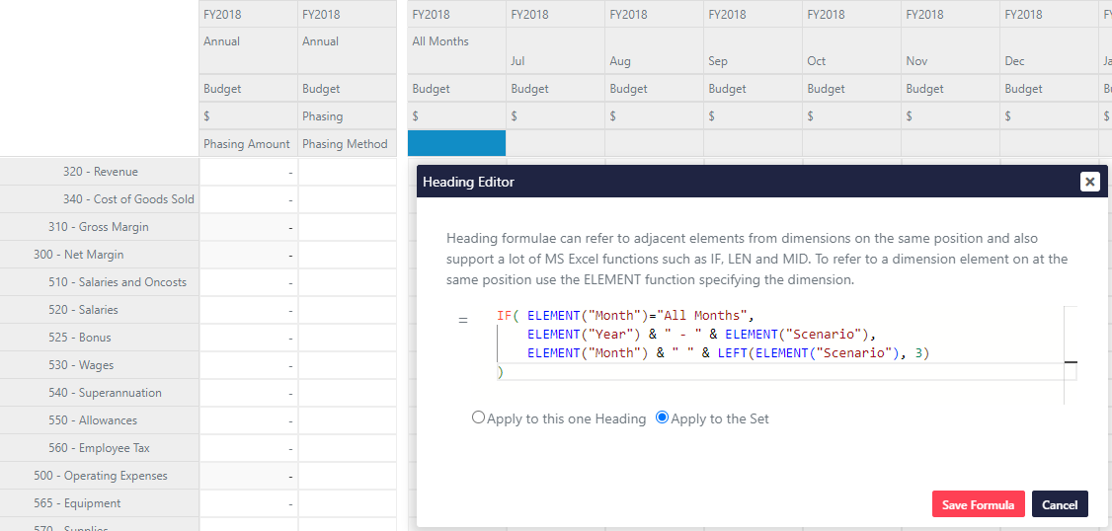Click the Phasing Method cell for Revenue
Image resolution: width=1112 pixels, height=531 pixels.
pyautogui.click(x=347, y=172)
